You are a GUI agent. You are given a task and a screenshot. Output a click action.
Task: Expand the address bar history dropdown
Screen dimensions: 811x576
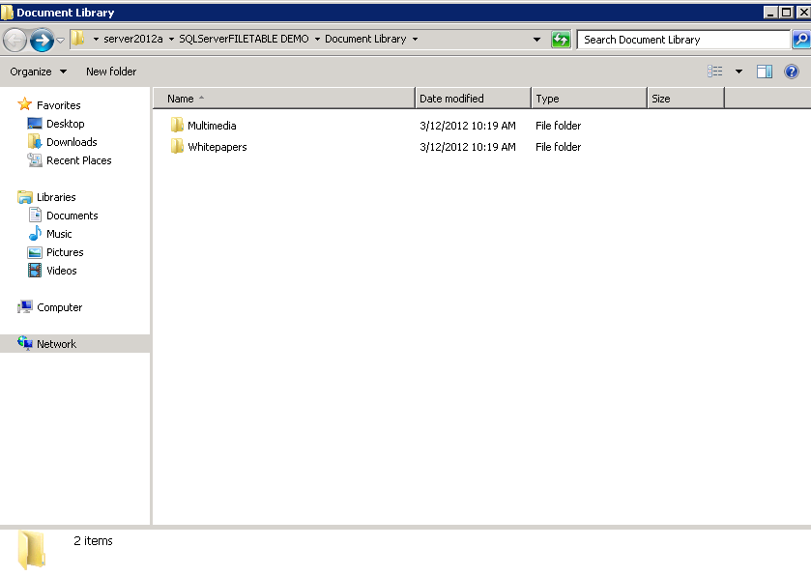point(536,40)
